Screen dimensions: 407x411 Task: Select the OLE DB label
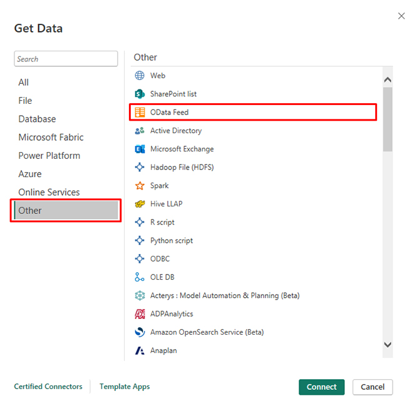[162, 277]
